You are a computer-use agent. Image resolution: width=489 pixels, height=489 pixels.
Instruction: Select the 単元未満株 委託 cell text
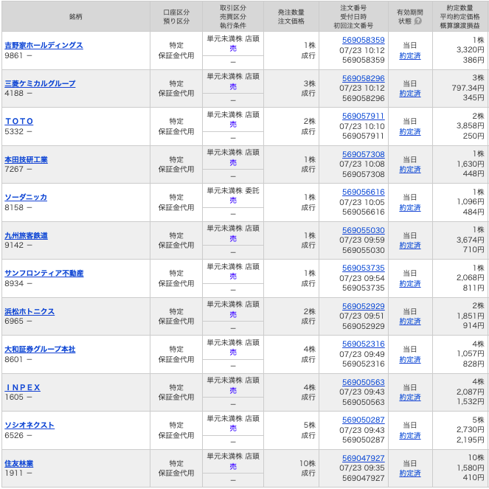tap(233, 190)
